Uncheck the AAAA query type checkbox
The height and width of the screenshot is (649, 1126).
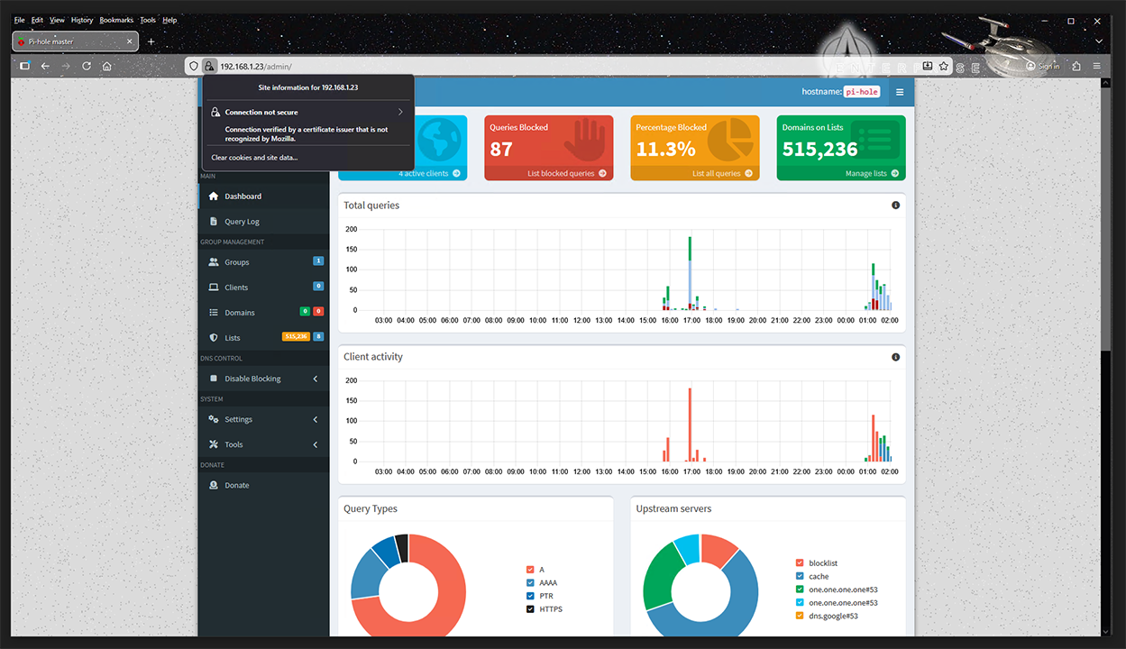click(x=530, y=583)
